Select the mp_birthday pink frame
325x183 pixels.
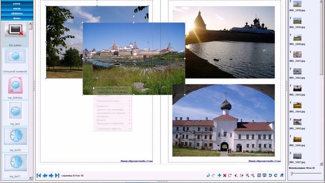(15, 85)
